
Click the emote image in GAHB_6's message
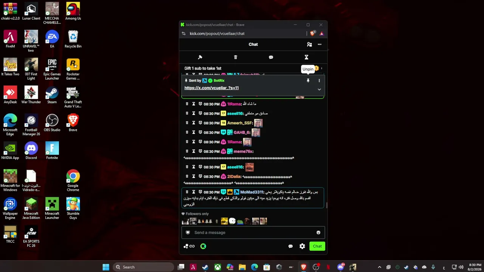[x=256, y=132]
